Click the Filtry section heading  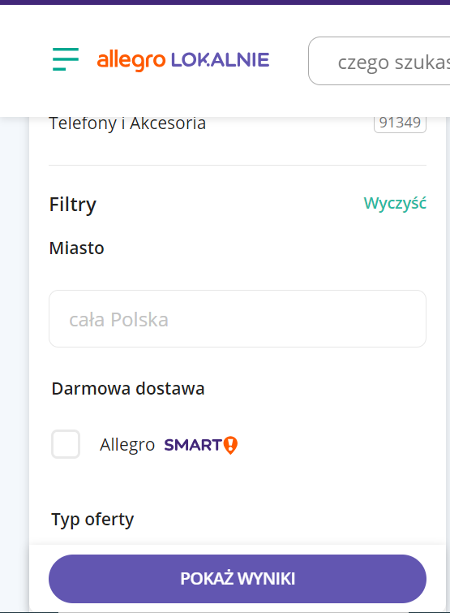pyautogui.click(x=73, y=205)
